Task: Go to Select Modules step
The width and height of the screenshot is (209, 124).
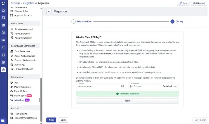Action: coord(82,21)
